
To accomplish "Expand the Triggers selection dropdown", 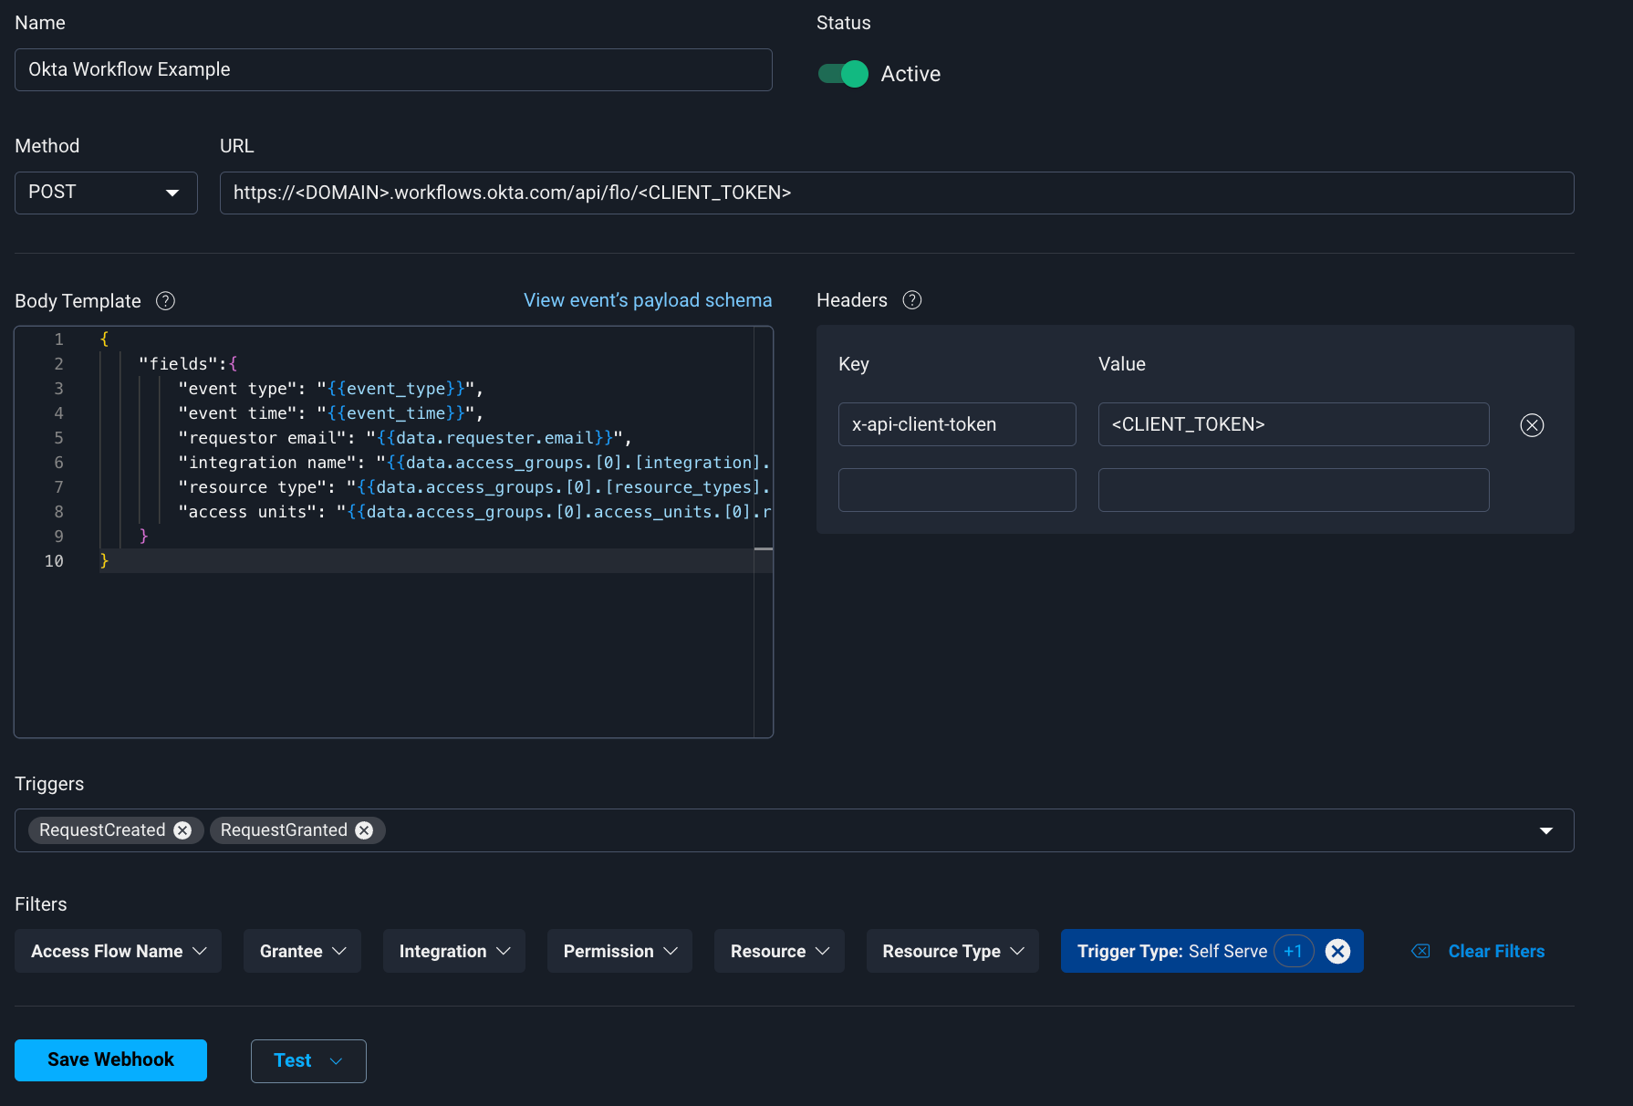I will click(x=1545, y=830).
